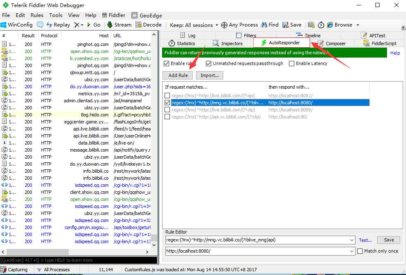Viewport: 406px width, 275px height.
Task: Sort sessions by Result column header
Action: [x=28, y=36]
